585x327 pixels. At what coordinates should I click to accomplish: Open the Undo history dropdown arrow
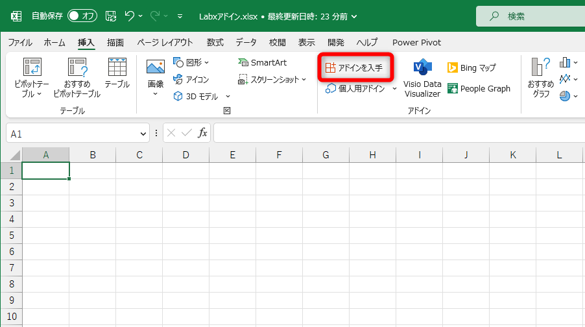[x=140, y=16]
